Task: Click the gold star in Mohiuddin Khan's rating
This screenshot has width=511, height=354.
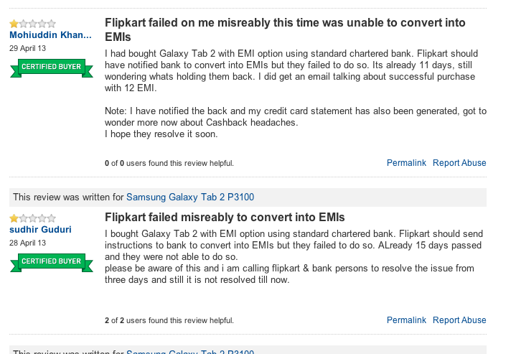Action: click(14, 24)
